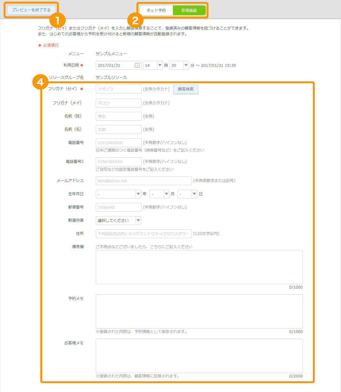
Task: Focus the メールアドレス input field
Action: coord(144,181)
